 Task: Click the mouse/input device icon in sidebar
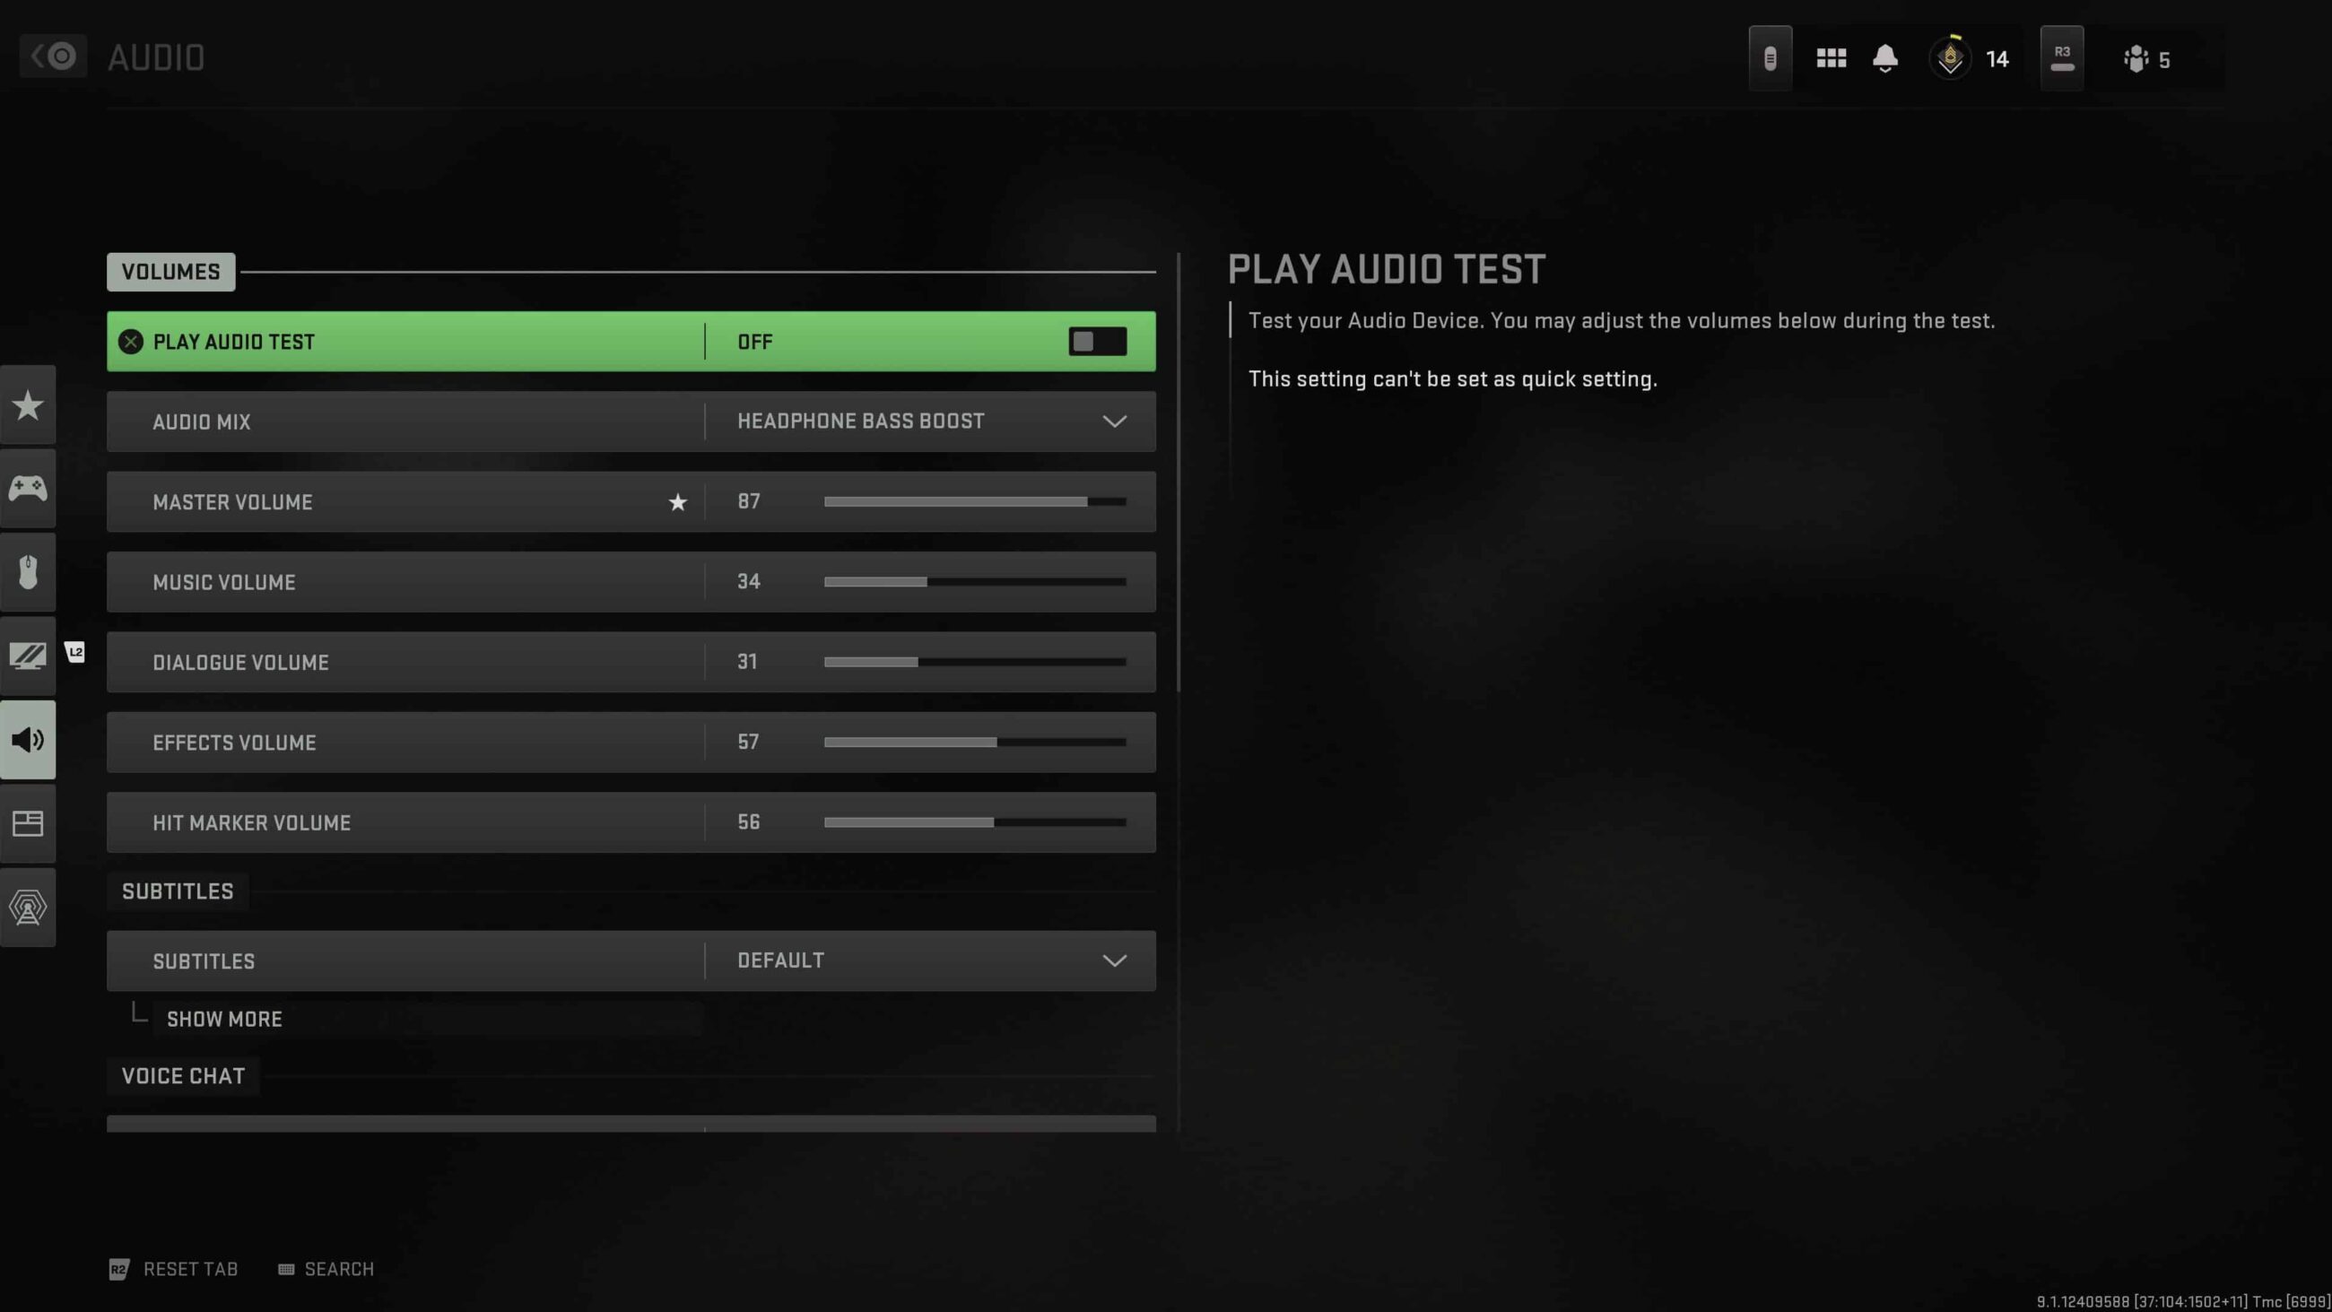click(x=27, y=572)
